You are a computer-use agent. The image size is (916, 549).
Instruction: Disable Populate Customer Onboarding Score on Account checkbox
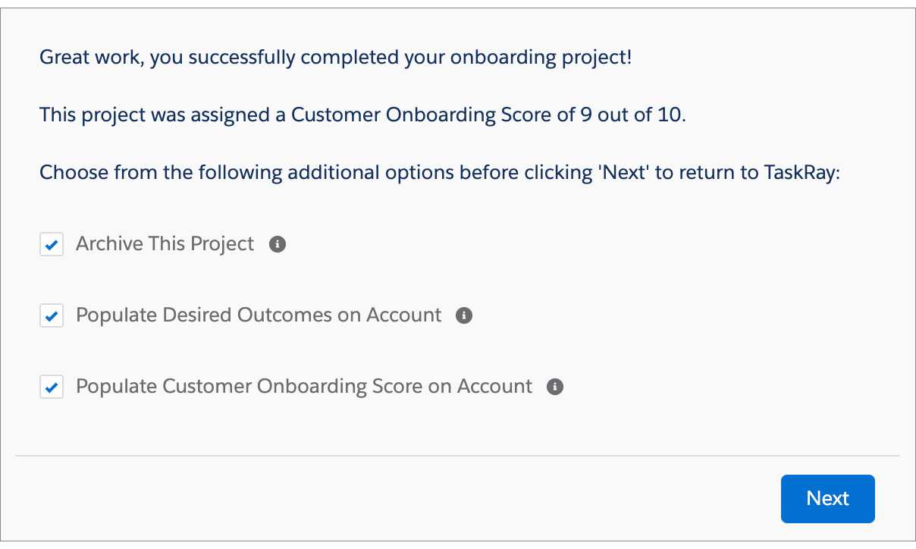coord(52,387)
